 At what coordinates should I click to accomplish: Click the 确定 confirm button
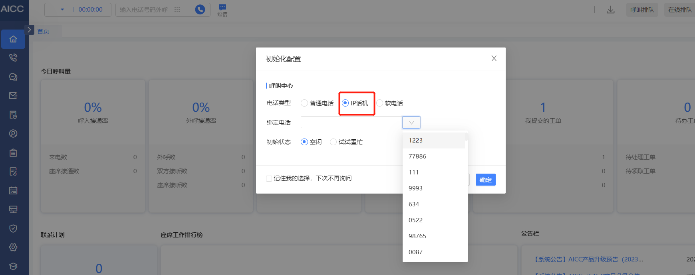pyautogui.click(x=486, y=180)
